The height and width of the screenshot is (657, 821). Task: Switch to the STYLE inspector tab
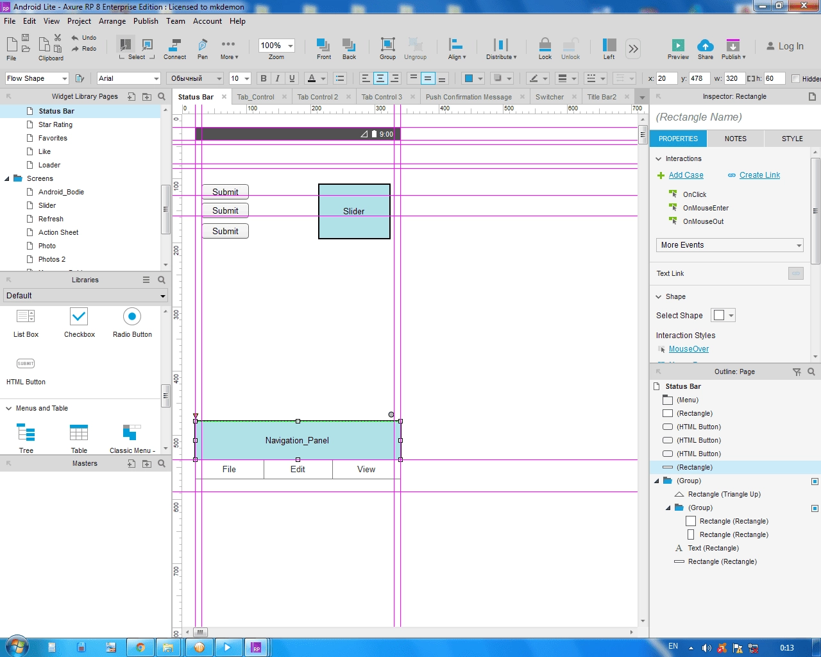pyautogui.click(x=792, y=139)
